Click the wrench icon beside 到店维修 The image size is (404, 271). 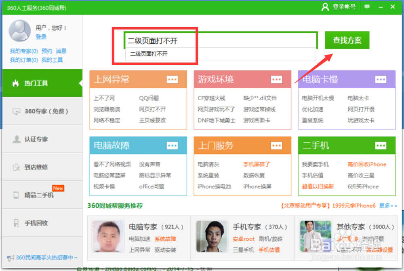[16, 167]
